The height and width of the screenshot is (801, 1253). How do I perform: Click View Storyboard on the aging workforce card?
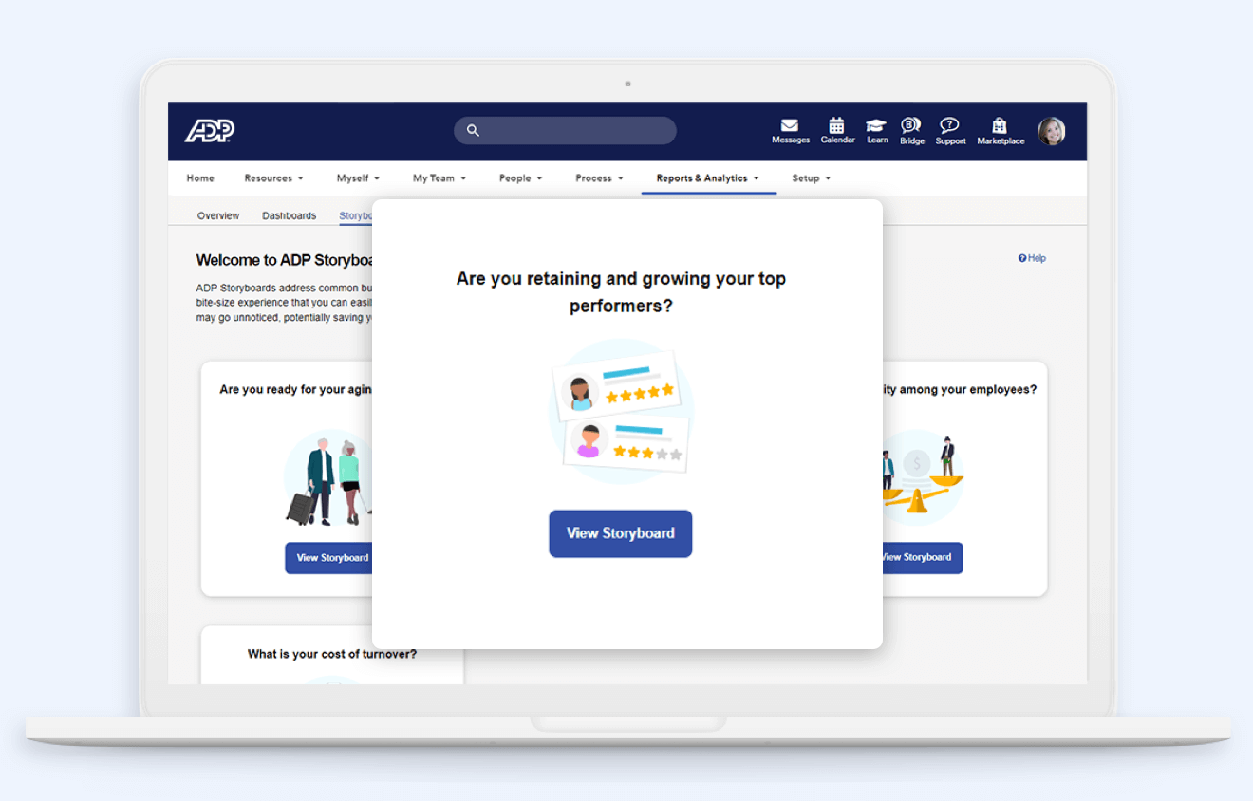pyautogui.click(x=330, y=558)
